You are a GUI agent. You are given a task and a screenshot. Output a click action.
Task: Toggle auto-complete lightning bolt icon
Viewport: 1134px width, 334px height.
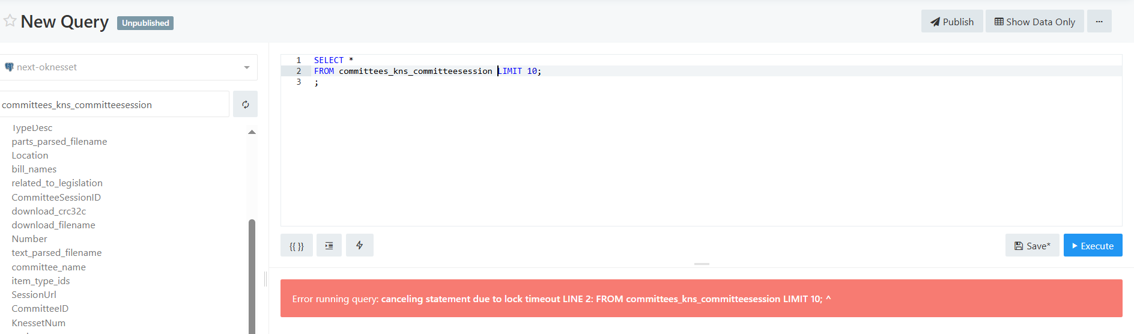tap(360, 245)
